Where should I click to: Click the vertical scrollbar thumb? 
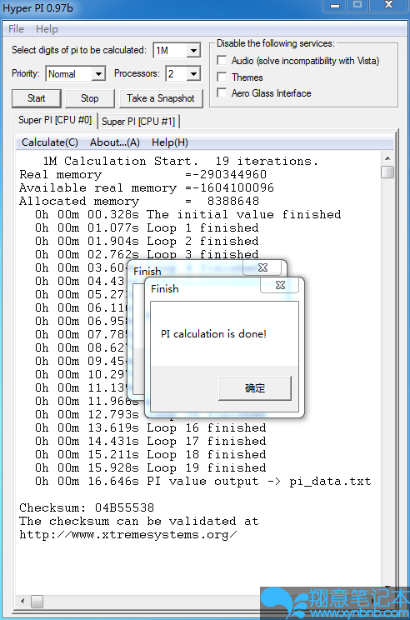(x=387, y=172)
